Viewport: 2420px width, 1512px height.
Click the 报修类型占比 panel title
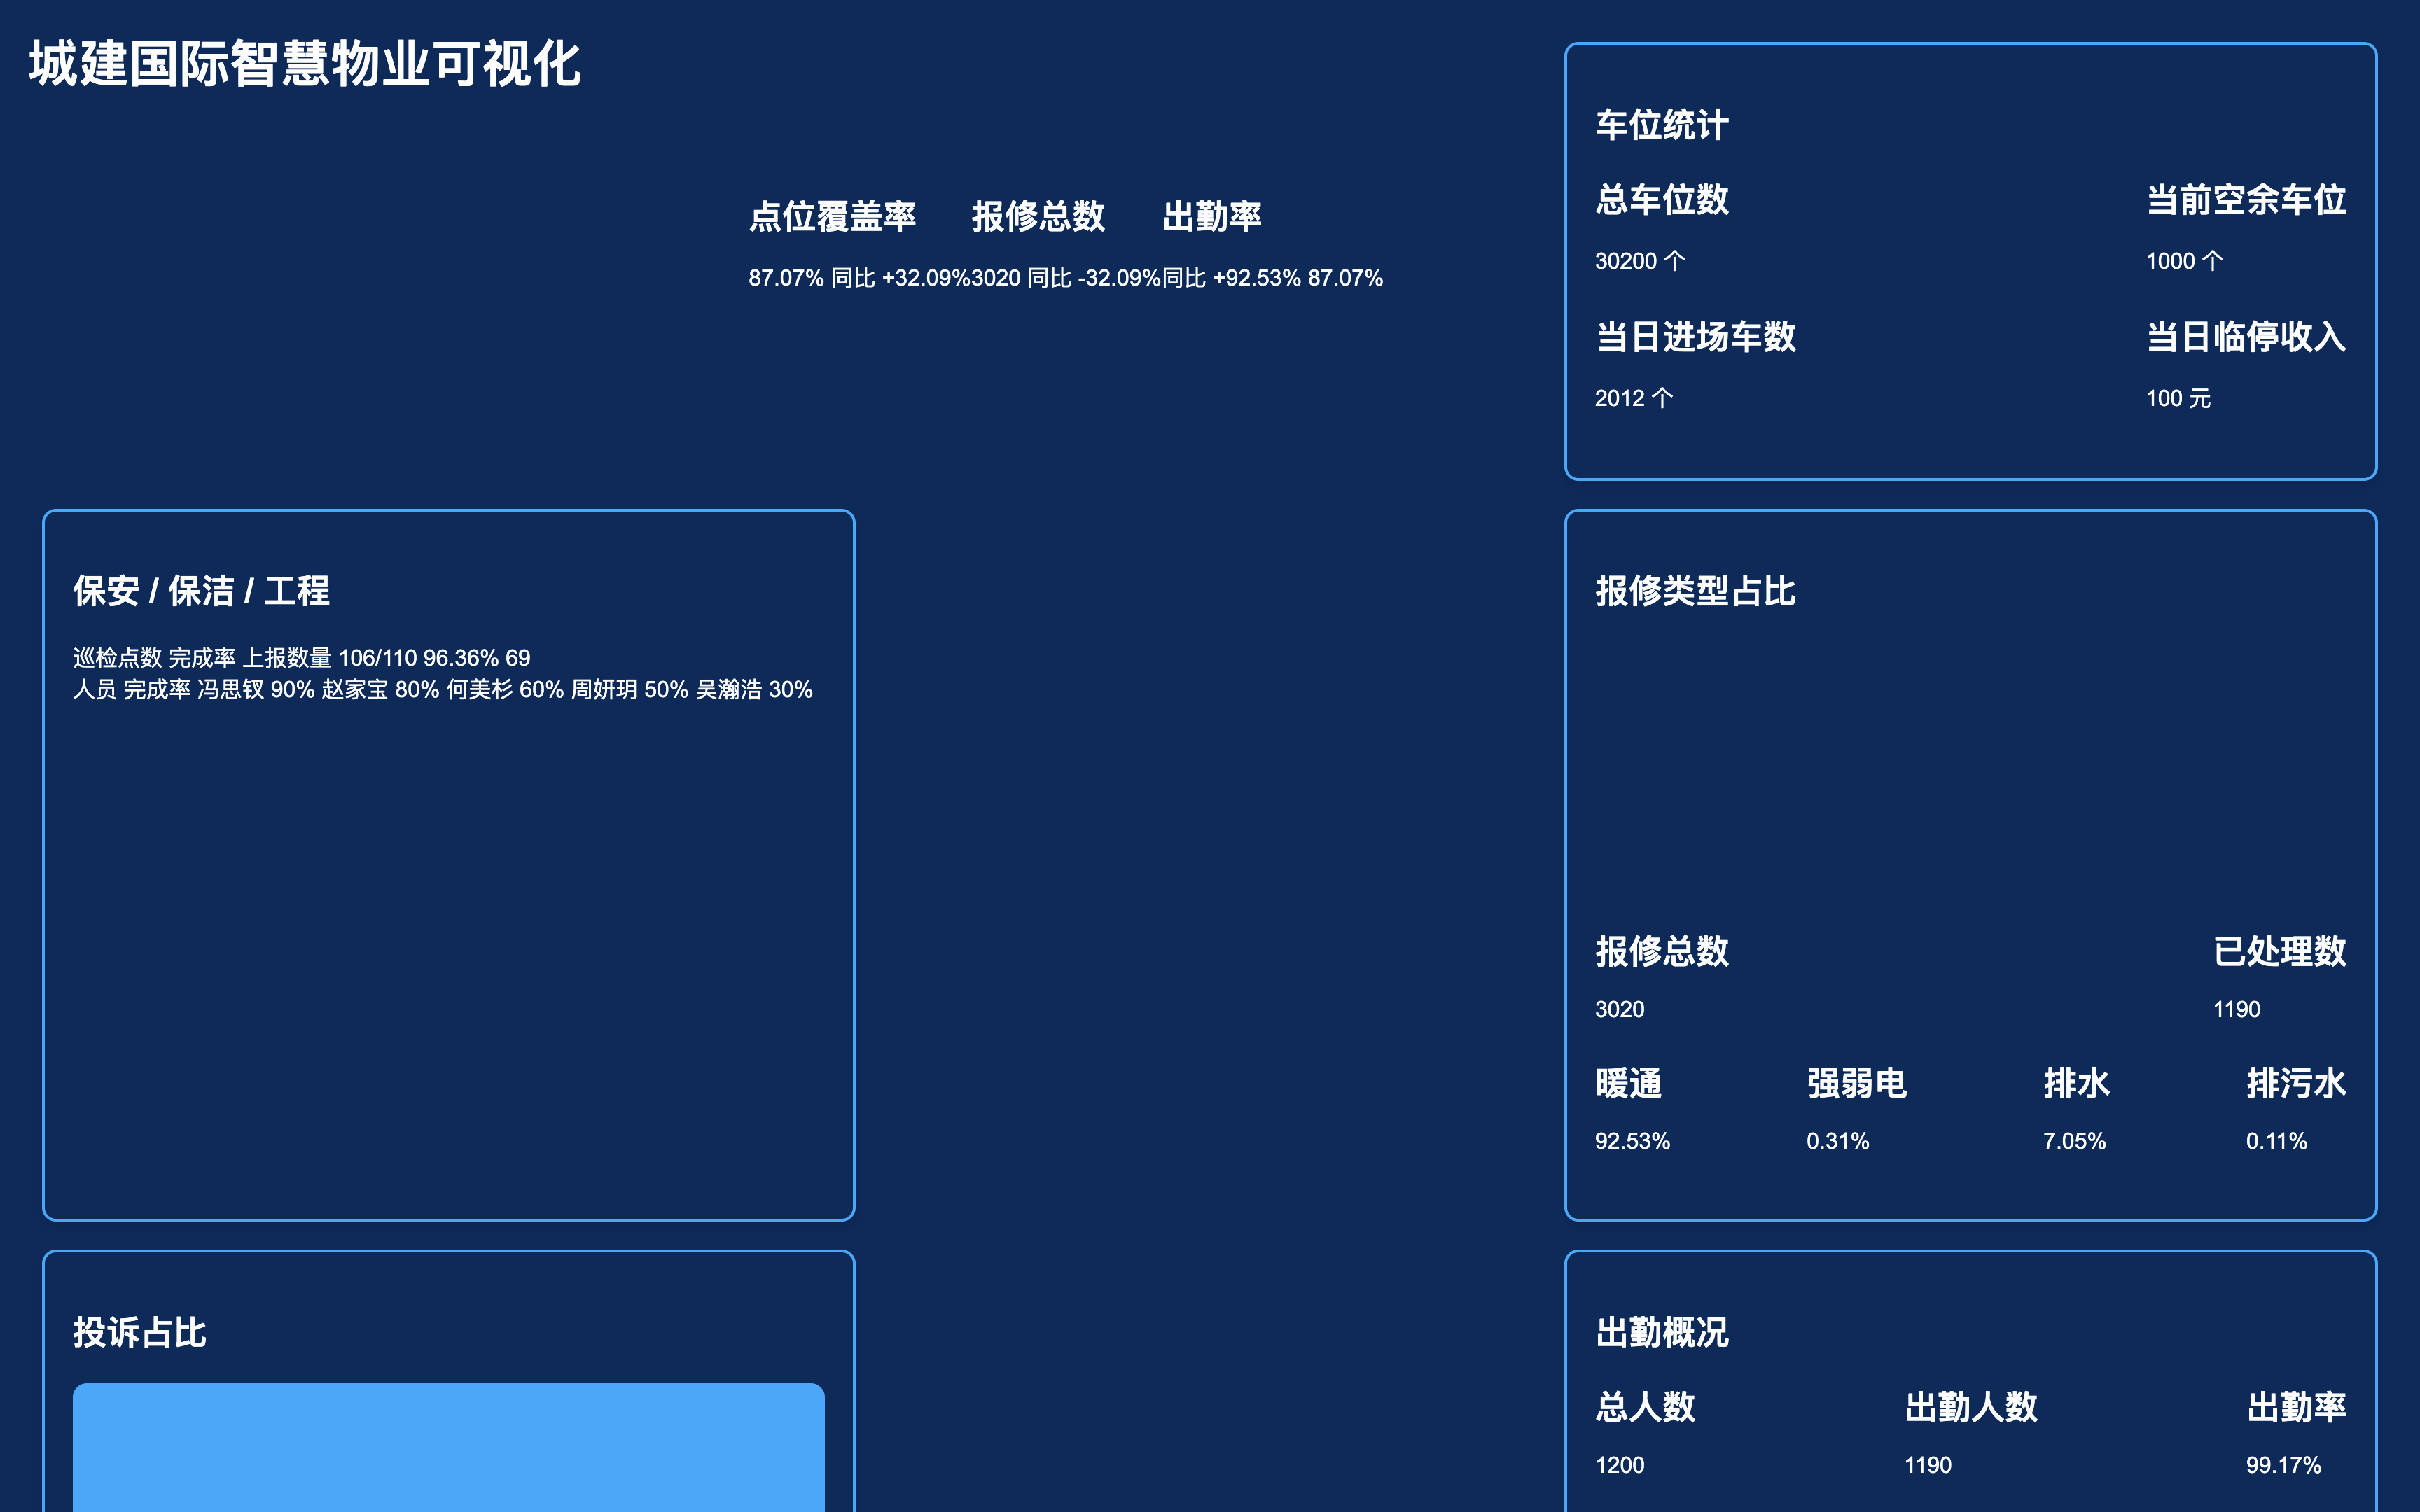pyautogui.click(x=1695, y=591)
